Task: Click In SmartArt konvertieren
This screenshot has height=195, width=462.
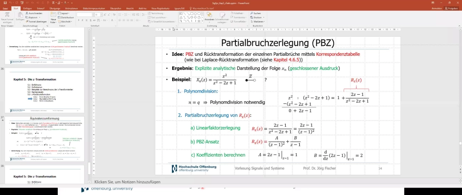Action: click(x=162, y=21)
